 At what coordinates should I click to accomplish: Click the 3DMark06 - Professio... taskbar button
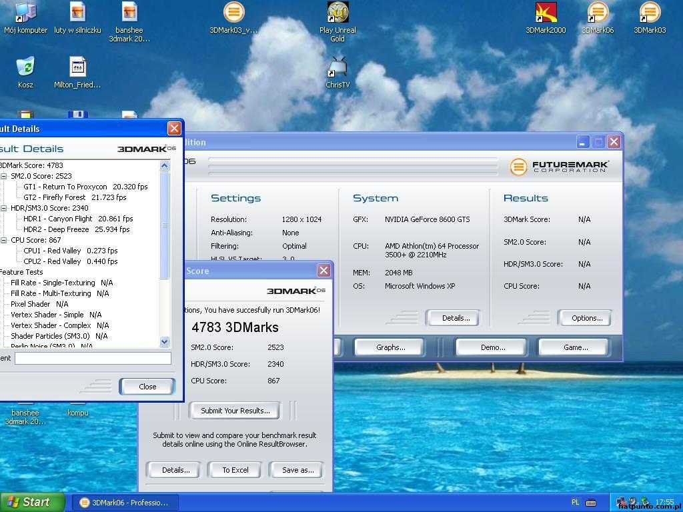(x=125, y=503)
